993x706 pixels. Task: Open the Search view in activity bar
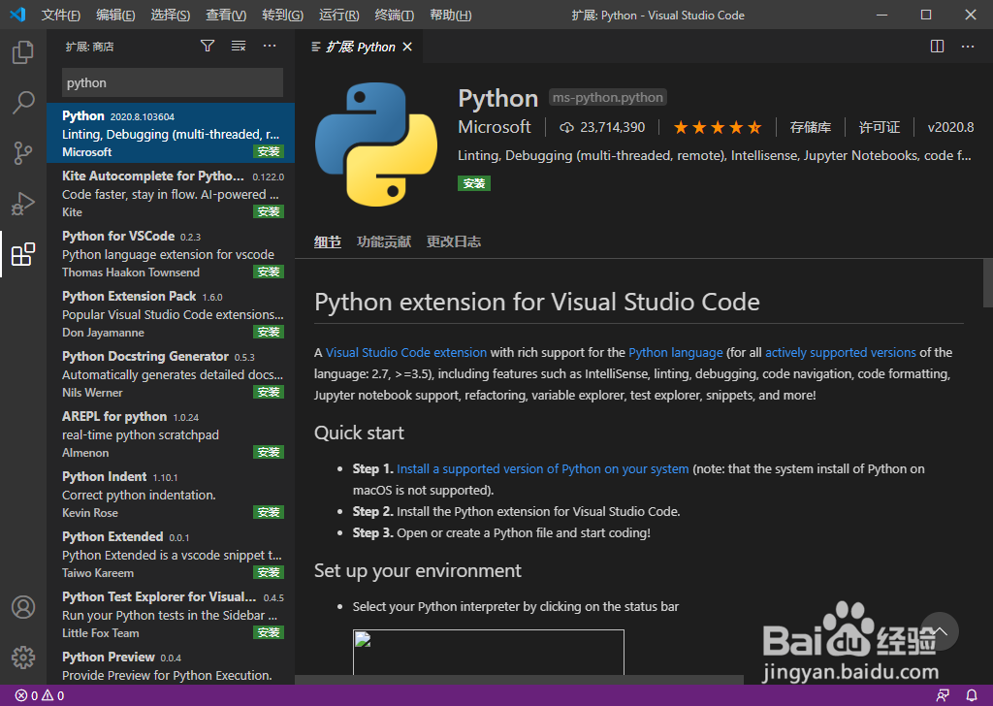tap(23, 102)
